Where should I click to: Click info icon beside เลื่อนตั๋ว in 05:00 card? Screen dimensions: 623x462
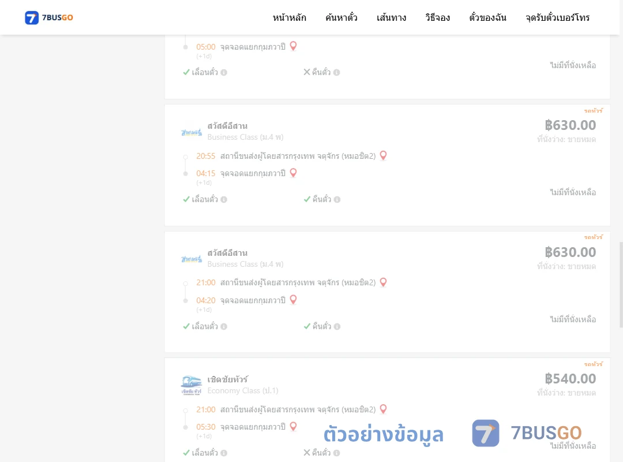[x=224, y=72]
